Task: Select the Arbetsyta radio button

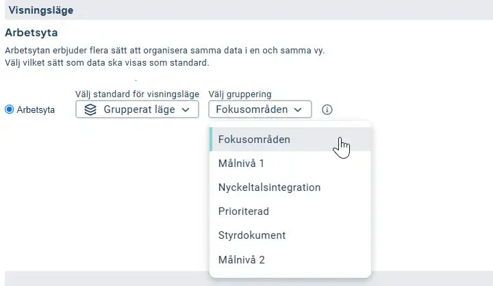Action: coord(9,109)
